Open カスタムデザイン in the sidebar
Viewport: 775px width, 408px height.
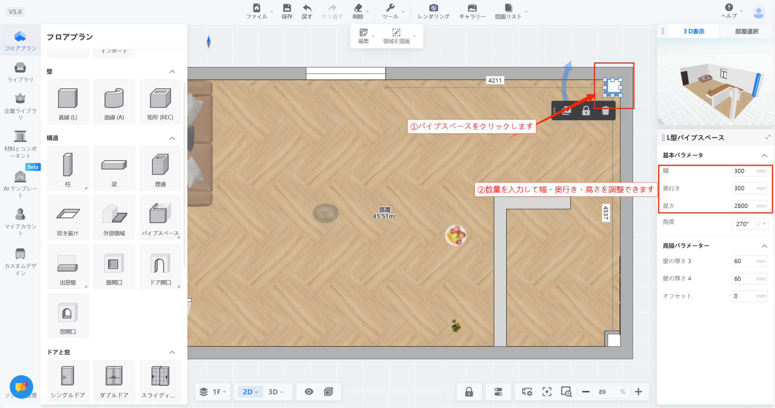tap(20, 261)
